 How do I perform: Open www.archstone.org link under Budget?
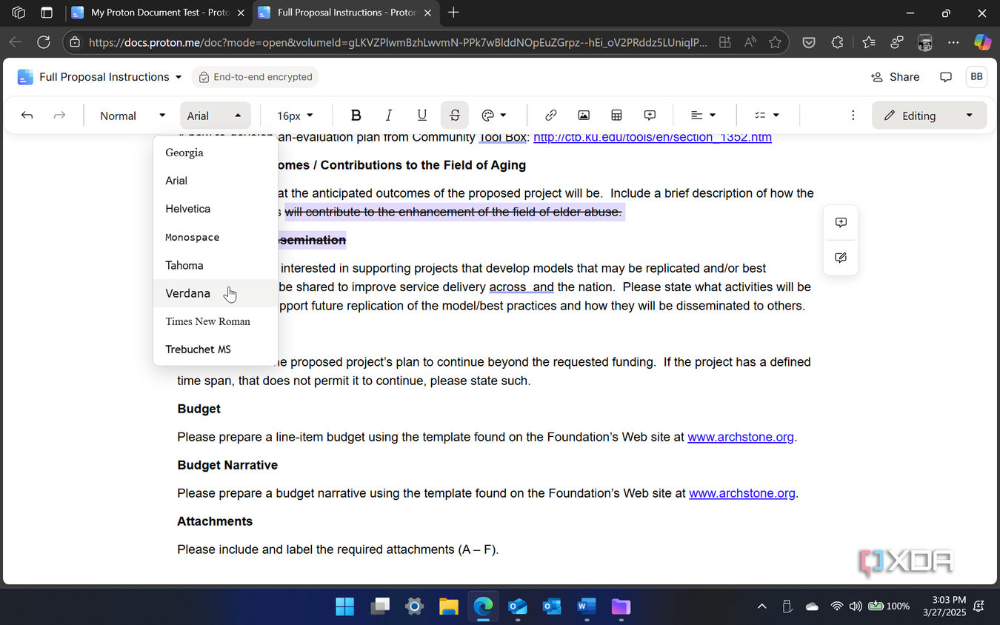pos(741,437)
